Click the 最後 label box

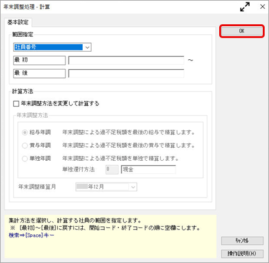(x=39, y=74)
